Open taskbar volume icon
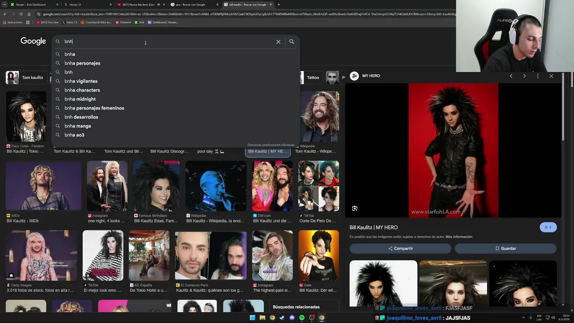This screenshot has height=323, width=574. click(x=552, y=318)
